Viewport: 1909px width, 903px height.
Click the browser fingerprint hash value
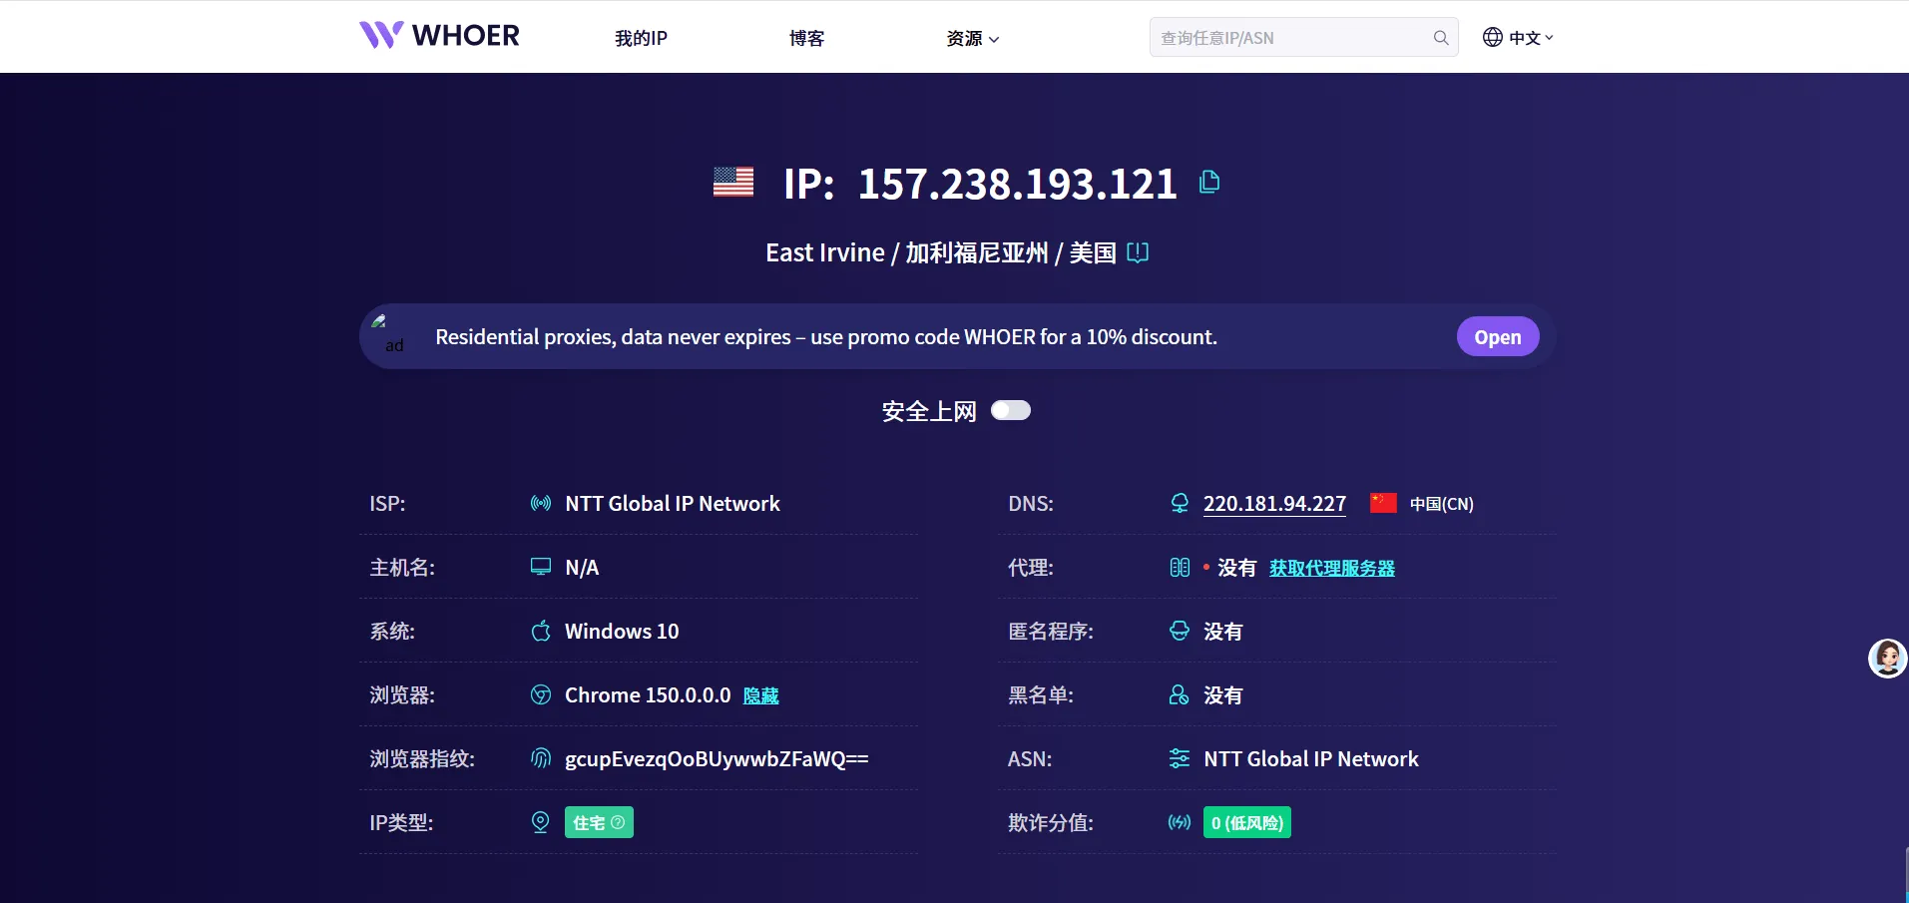click(x=716, y=759)
